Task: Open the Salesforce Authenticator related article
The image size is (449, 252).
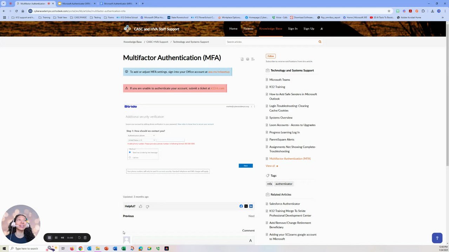Action: (x=284, y=204)
